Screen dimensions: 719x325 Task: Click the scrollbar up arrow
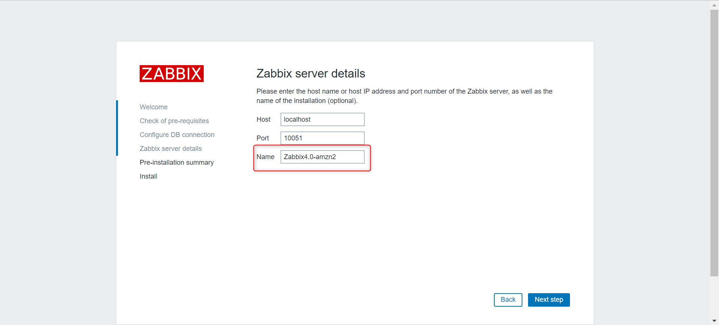click(x=714, y=5)
